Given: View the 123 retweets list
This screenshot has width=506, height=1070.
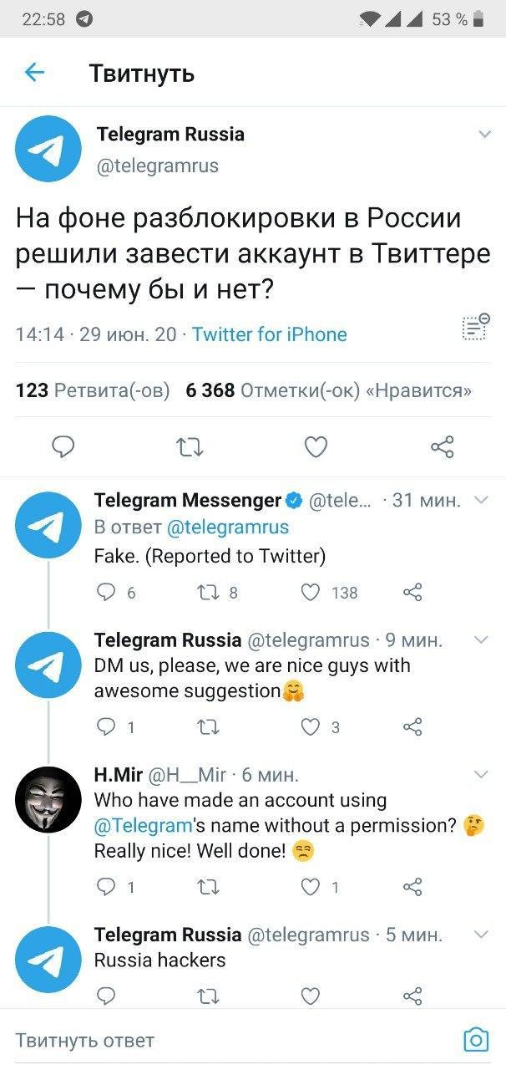Looking at the screenshot, I should [93, 390].
